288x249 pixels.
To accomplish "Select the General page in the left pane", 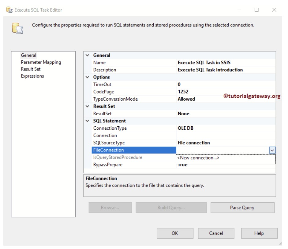I will click(28, 55).
